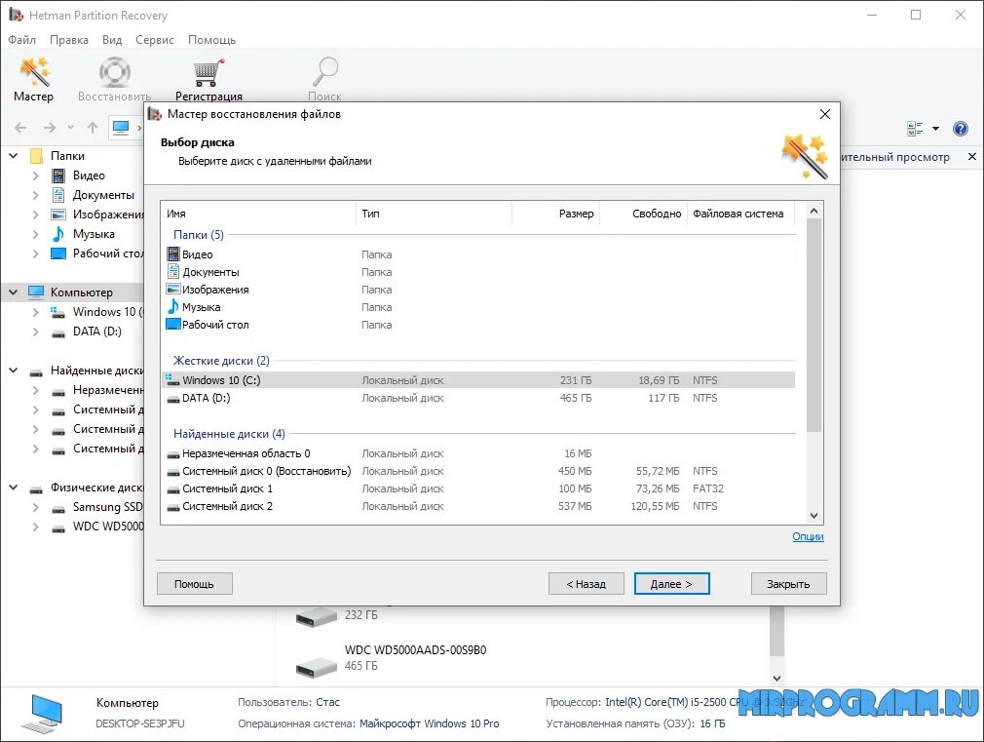
Task: Open the Помощь menu
Action: (x=211, y=40)
